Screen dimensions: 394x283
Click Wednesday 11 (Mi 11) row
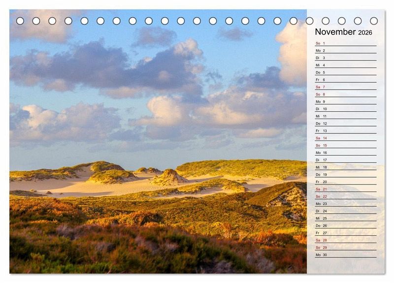(345, 116)
